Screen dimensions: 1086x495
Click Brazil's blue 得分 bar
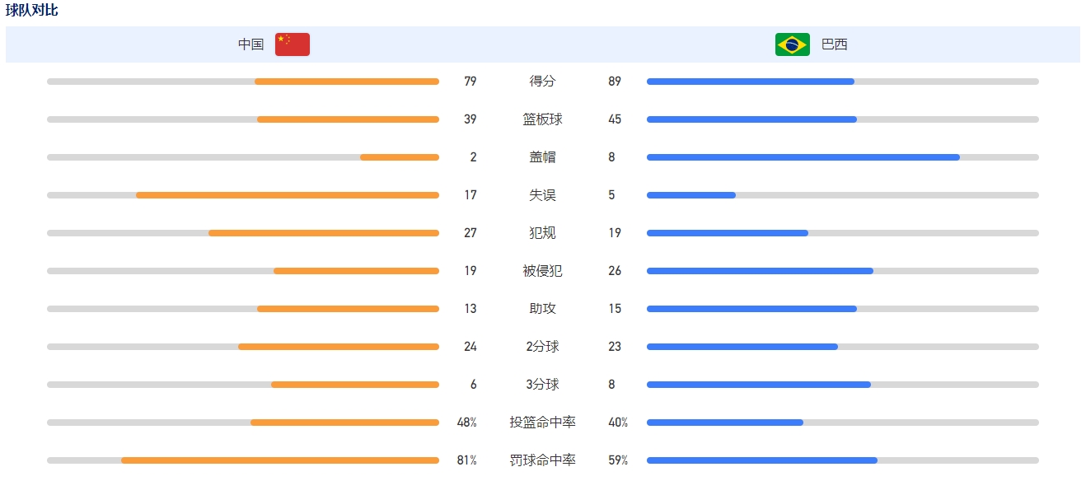coord(751,82)
